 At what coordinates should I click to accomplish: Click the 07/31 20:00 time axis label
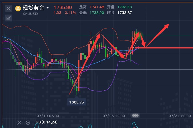[180, 116]
